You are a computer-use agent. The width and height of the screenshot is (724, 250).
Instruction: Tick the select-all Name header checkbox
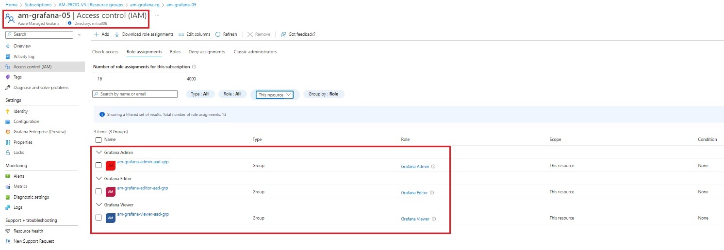99,140
